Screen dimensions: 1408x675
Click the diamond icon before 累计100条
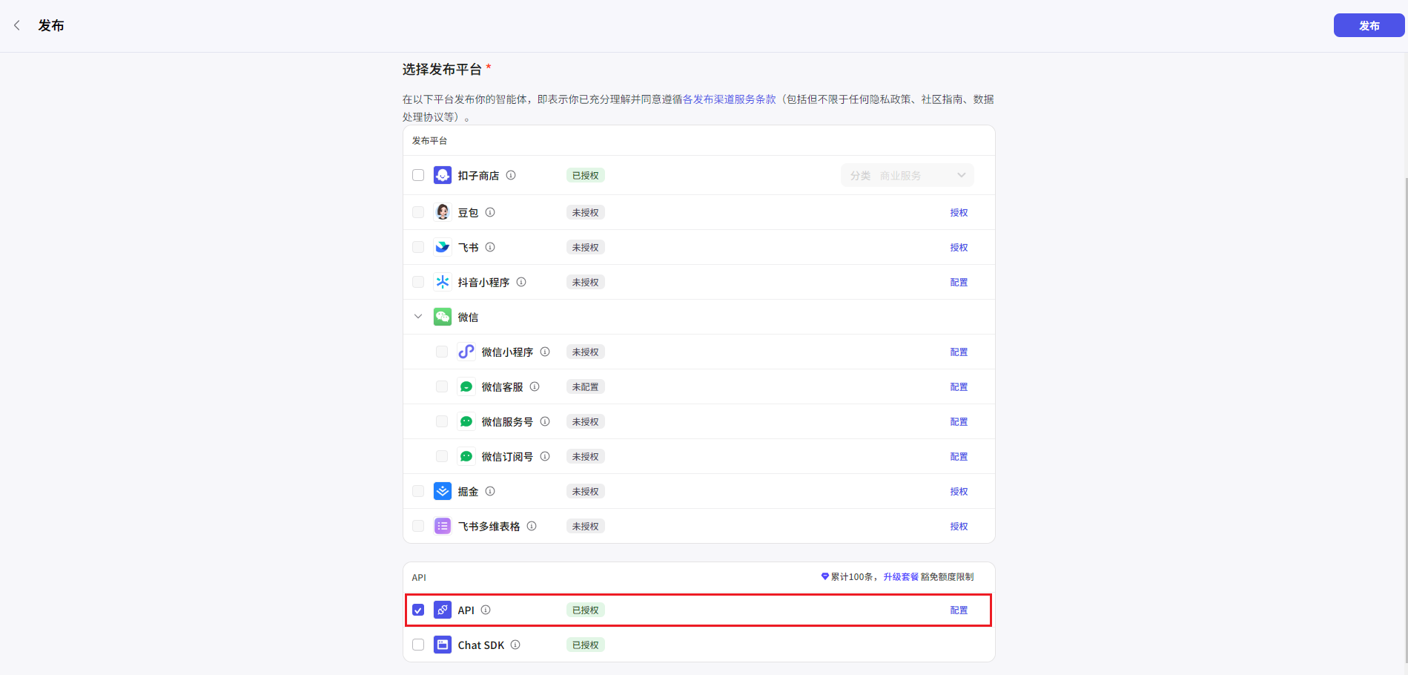pyautogui.click(x=824, y=576)
